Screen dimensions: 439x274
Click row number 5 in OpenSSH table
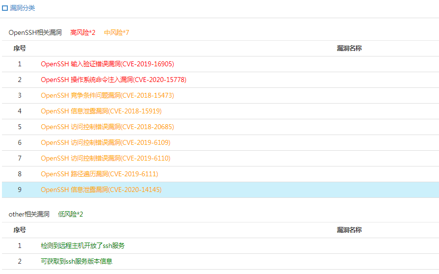(x=20, y=127)
